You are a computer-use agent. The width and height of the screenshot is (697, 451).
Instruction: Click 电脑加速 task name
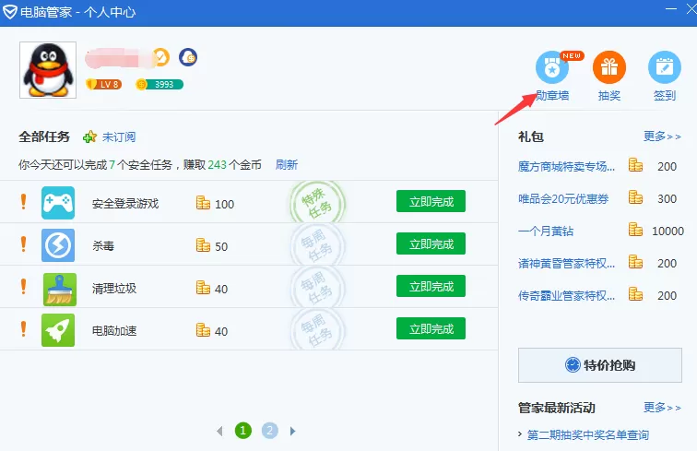pos(114,331)
